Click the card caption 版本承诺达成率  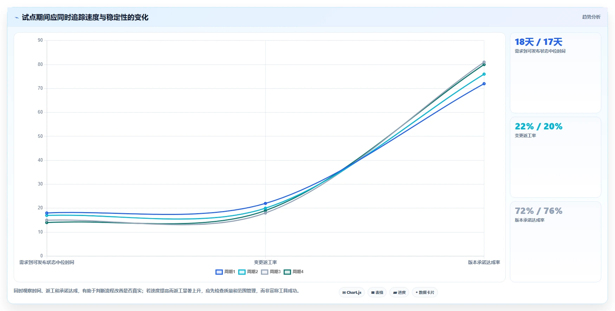click(x=530, y=220)
